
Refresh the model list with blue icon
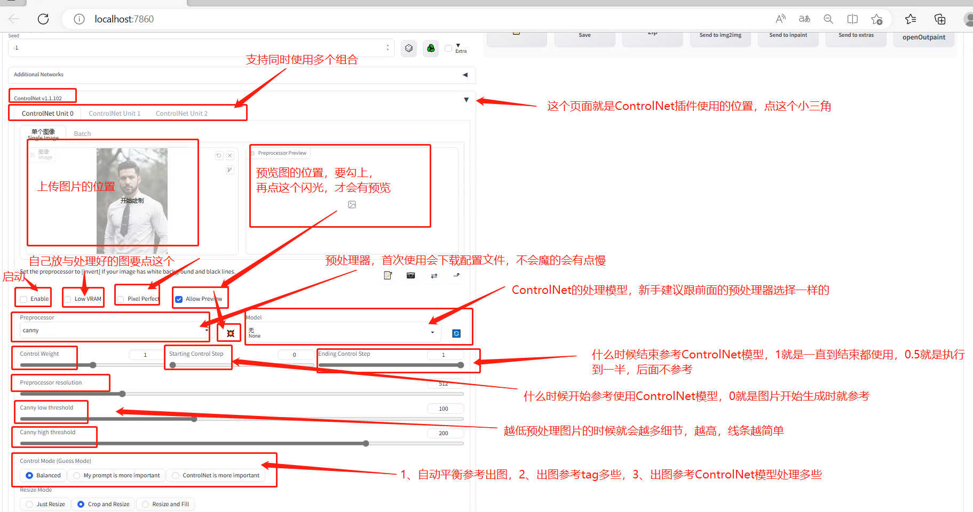coord(456,333)
